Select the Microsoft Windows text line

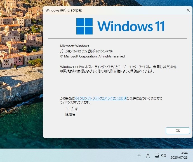tap(75, 46)
